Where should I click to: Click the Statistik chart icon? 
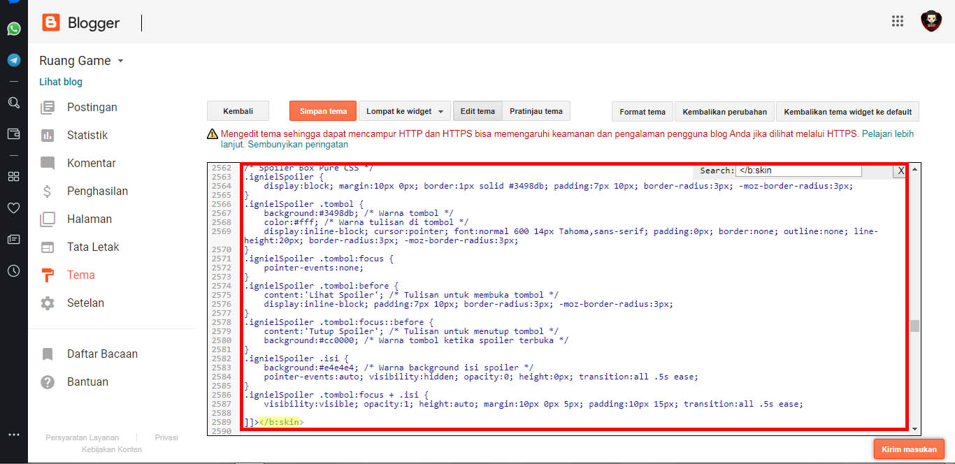coord(48,136)
